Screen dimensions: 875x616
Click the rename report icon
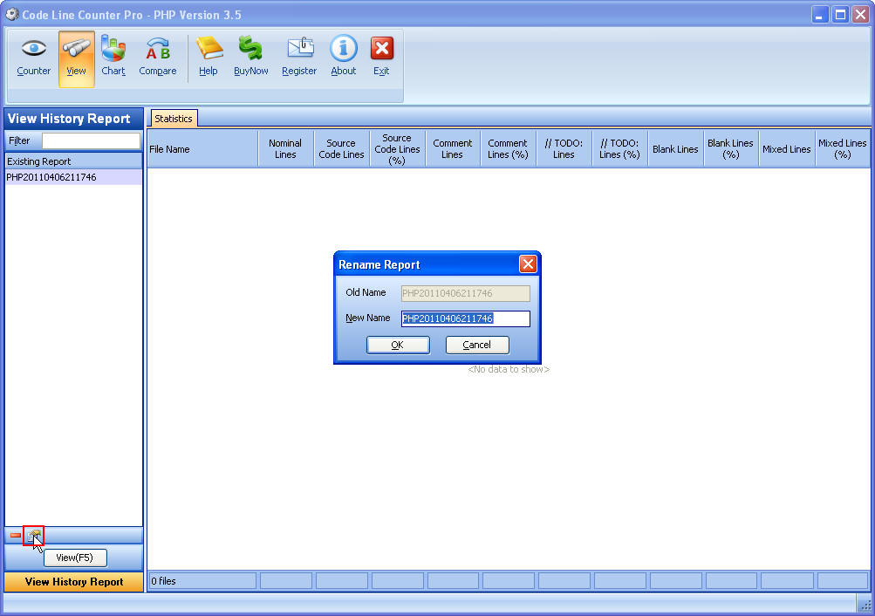coord(34,535)
